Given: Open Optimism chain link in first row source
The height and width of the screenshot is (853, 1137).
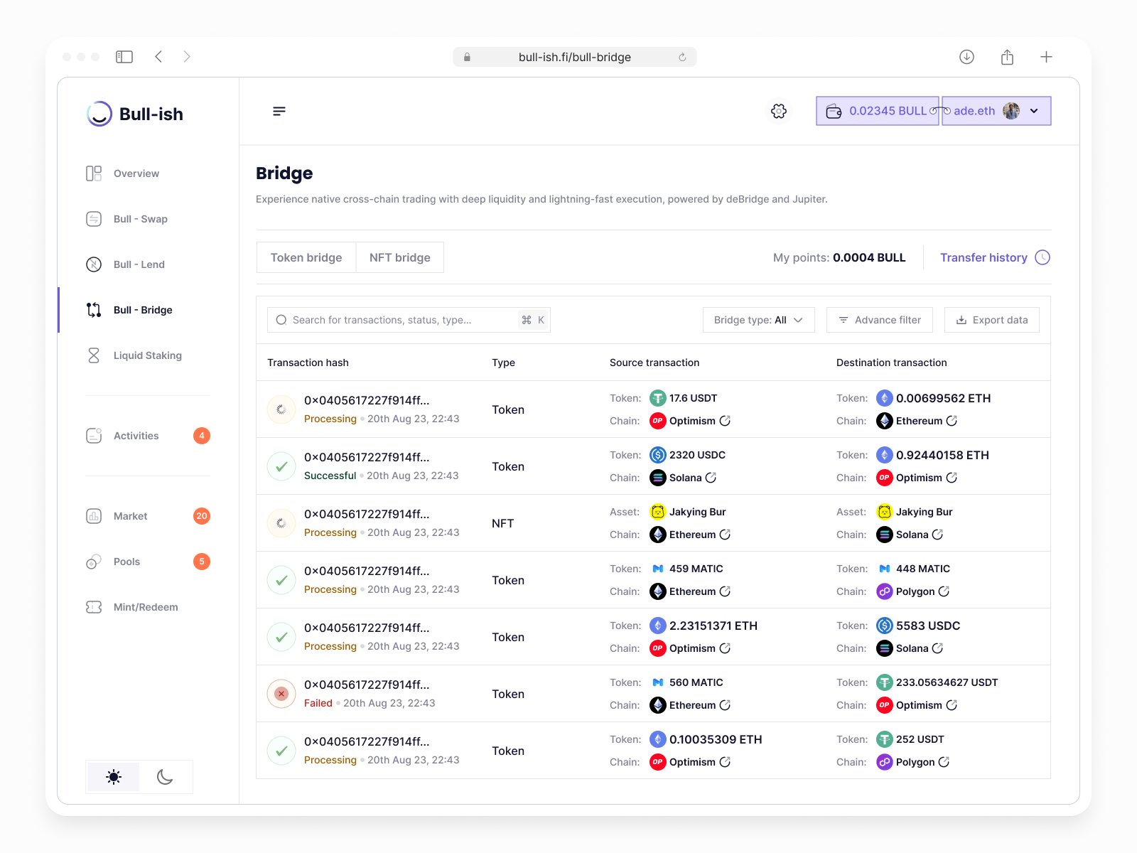Looking at the screenshot, I should tap(725, 421).
